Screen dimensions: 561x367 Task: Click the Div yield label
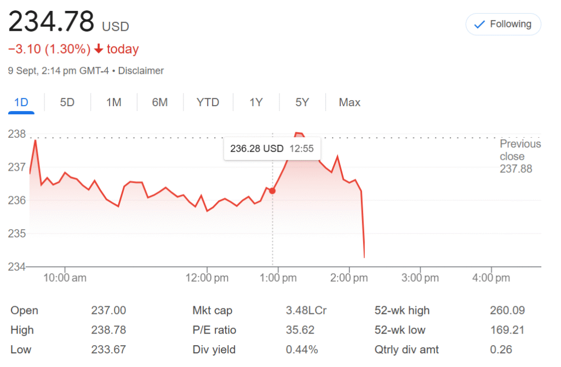(214, 349)
